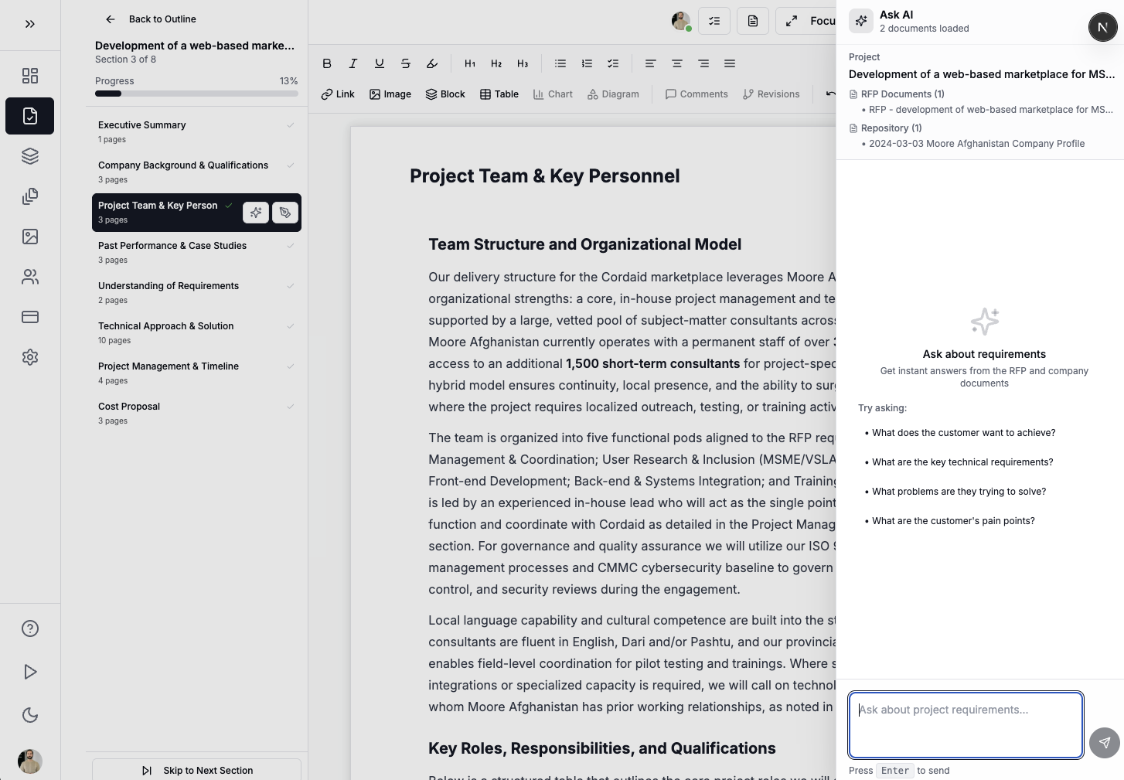Select the highlighter tool

pos(432,63)
